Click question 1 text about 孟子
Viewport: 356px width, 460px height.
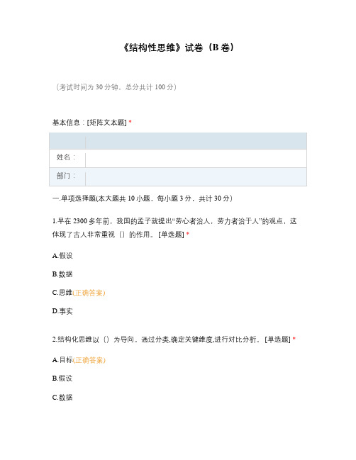coord(174,228)
